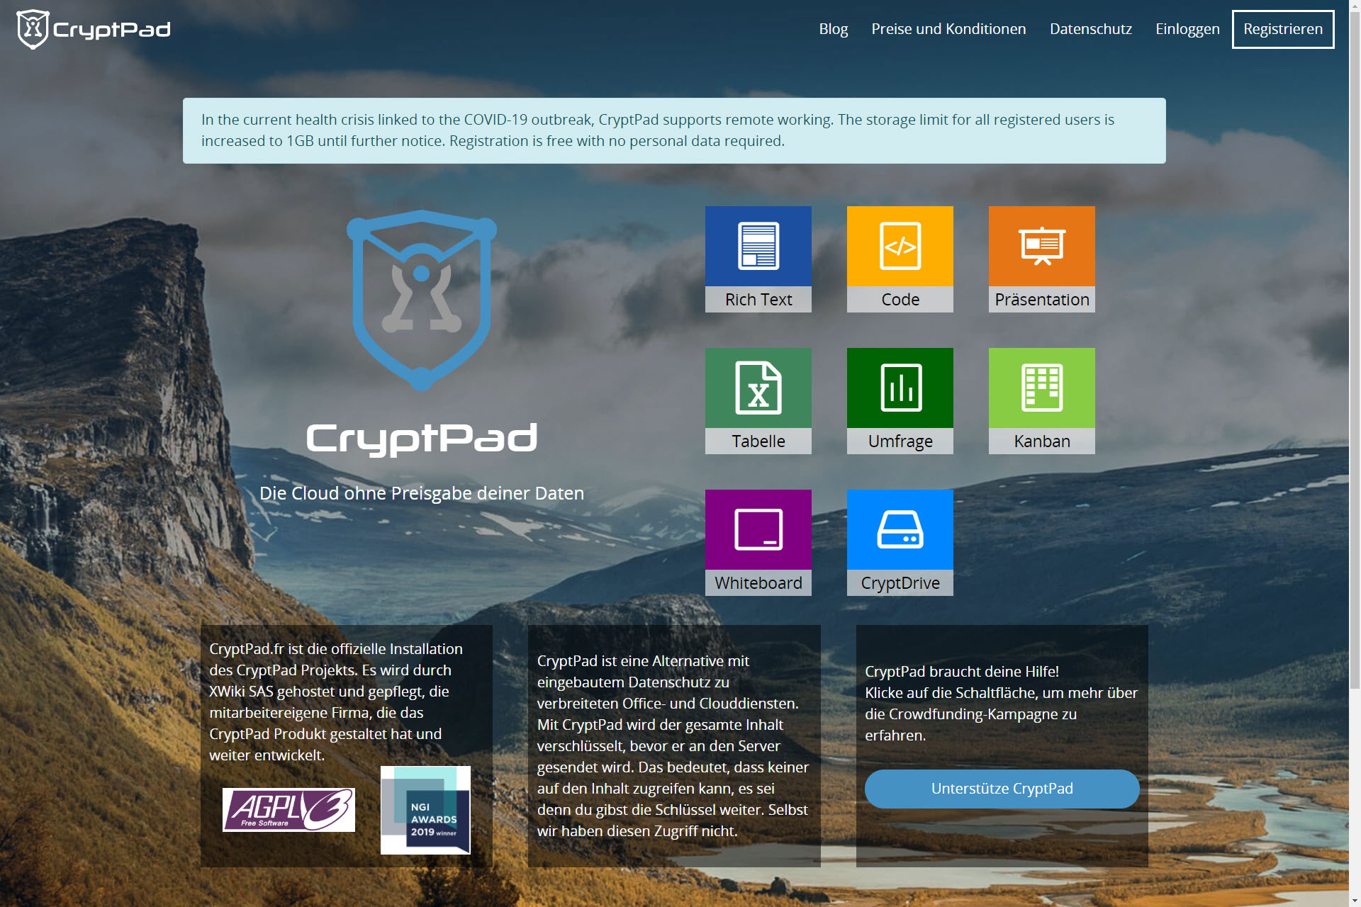The image size is (1361, 907).
Task: Open the Tabelle spreadsheet
Action: pos(759,401)
